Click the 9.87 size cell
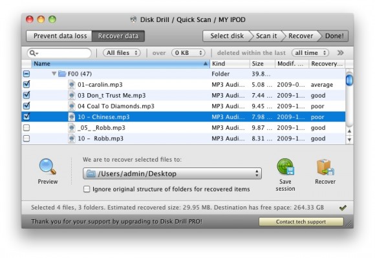 pos(261,127)
